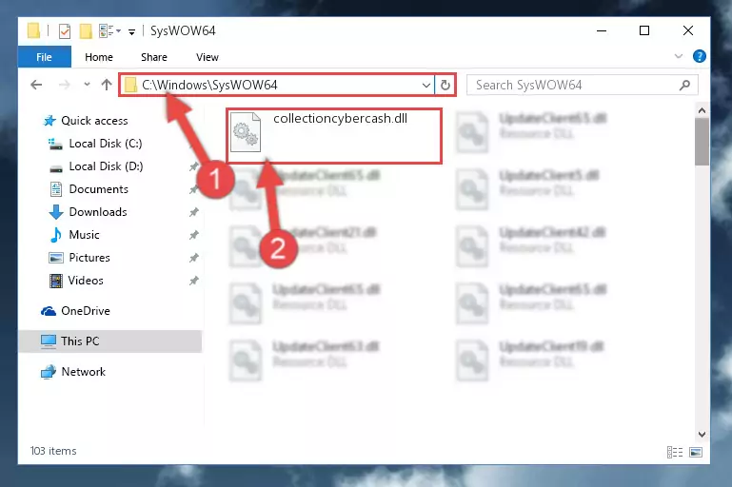Go back with the Back arrow
The width and height of the screenshot is (732, 487).
click(36, 85)
